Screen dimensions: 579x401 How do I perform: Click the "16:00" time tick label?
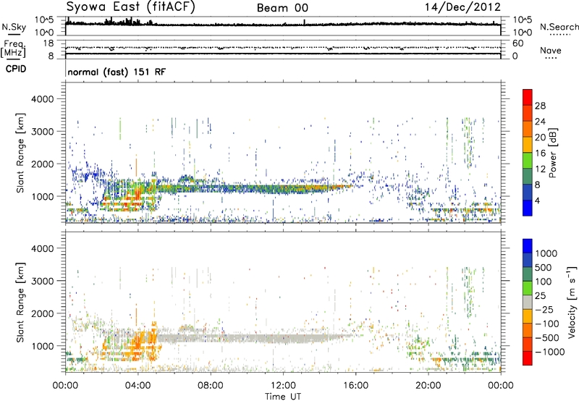point(355,386)
